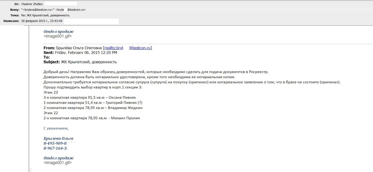Image resolution: width=373 pixels, height=172 pixels.
Task: Click the line mentioning Михаил Прокин
Action: [92, 118]
